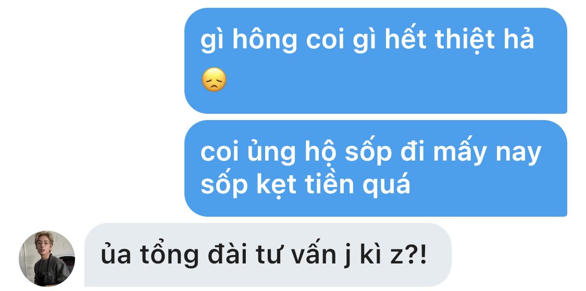Click the word 'mấy' in second message
This screenshot has width=586, height=291.
point(459,152)
